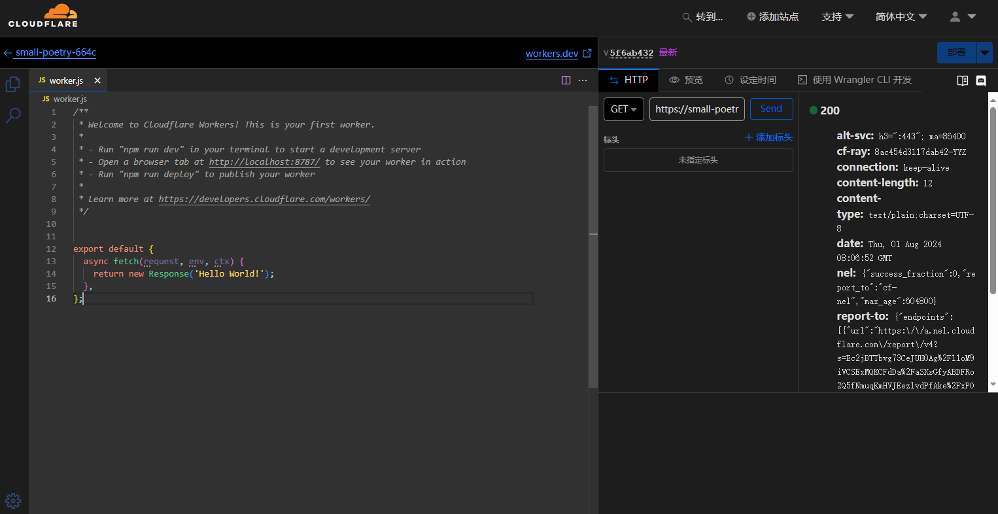Switch to 使用 Wrangler CLI 开发 tab
998x514 pixels.
(855, 80)
